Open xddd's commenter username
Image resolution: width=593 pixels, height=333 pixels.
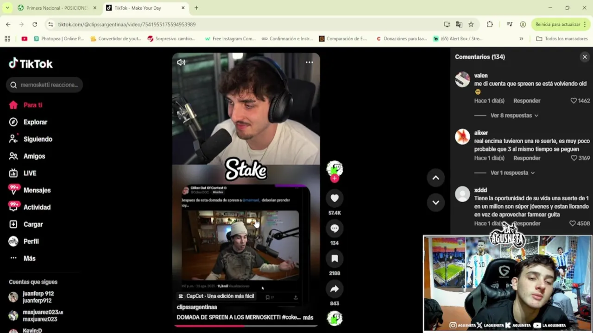(x=480, y=190)
